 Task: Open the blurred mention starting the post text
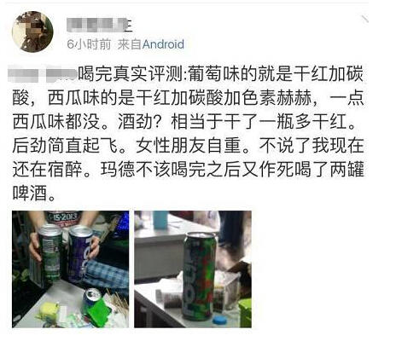coord(43,74)
